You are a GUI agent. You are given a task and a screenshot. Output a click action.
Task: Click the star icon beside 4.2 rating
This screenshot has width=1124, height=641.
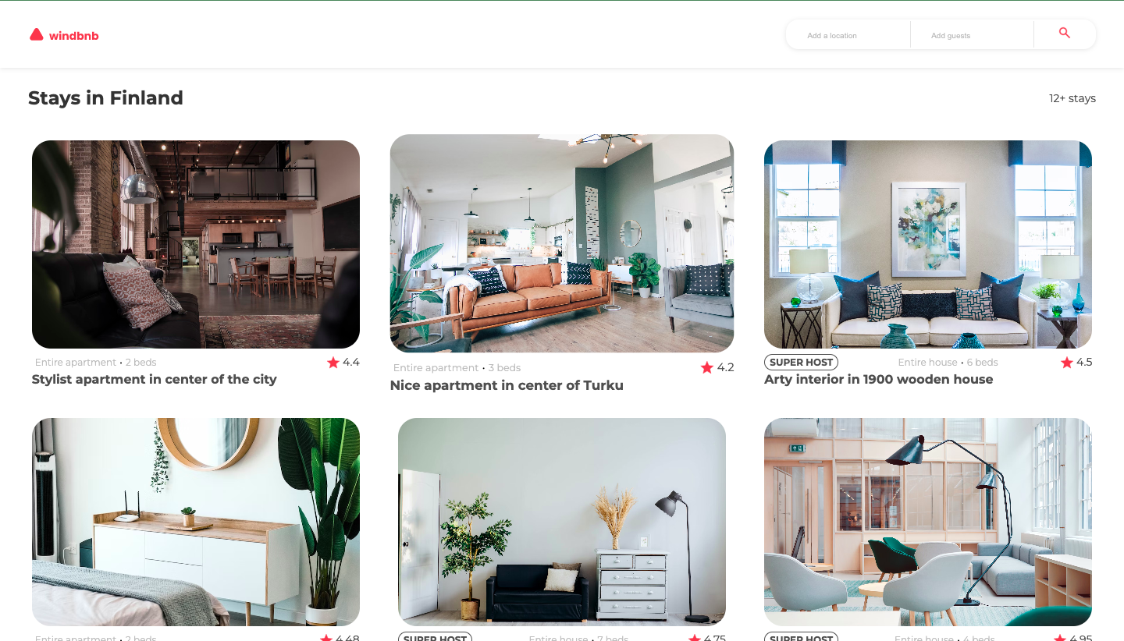coord(707,367)
